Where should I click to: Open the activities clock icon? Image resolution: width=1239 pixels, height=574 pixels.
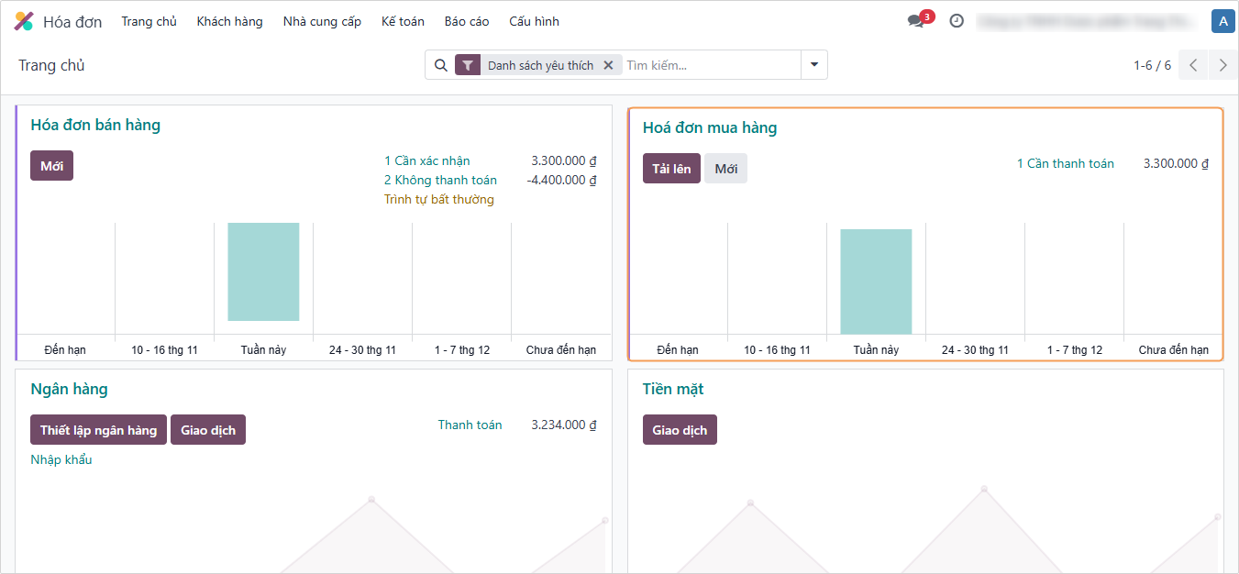click(x=957, y=21)
